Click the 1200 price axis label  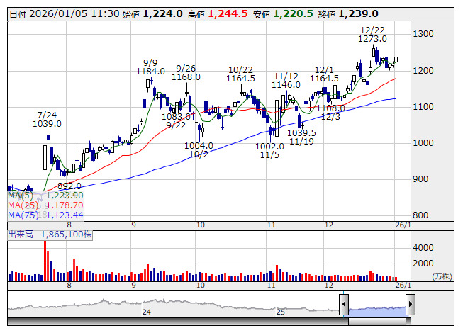(x=423, y=70)
